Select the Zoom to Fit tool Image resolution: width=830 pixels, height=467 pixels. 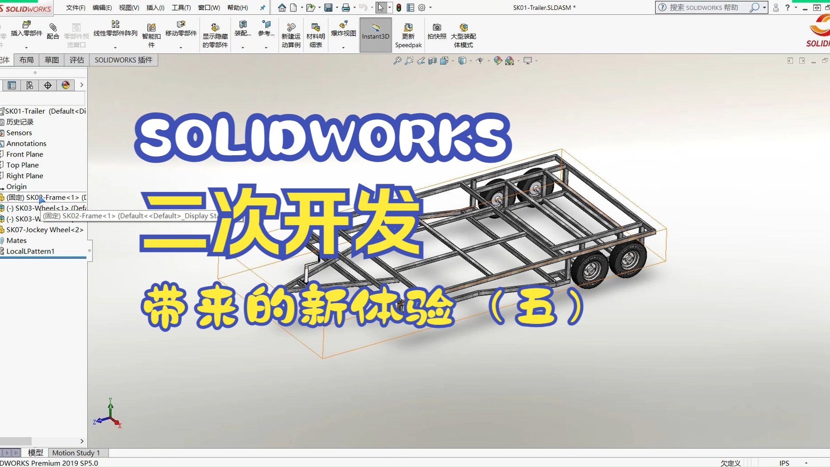click(397, 61)
